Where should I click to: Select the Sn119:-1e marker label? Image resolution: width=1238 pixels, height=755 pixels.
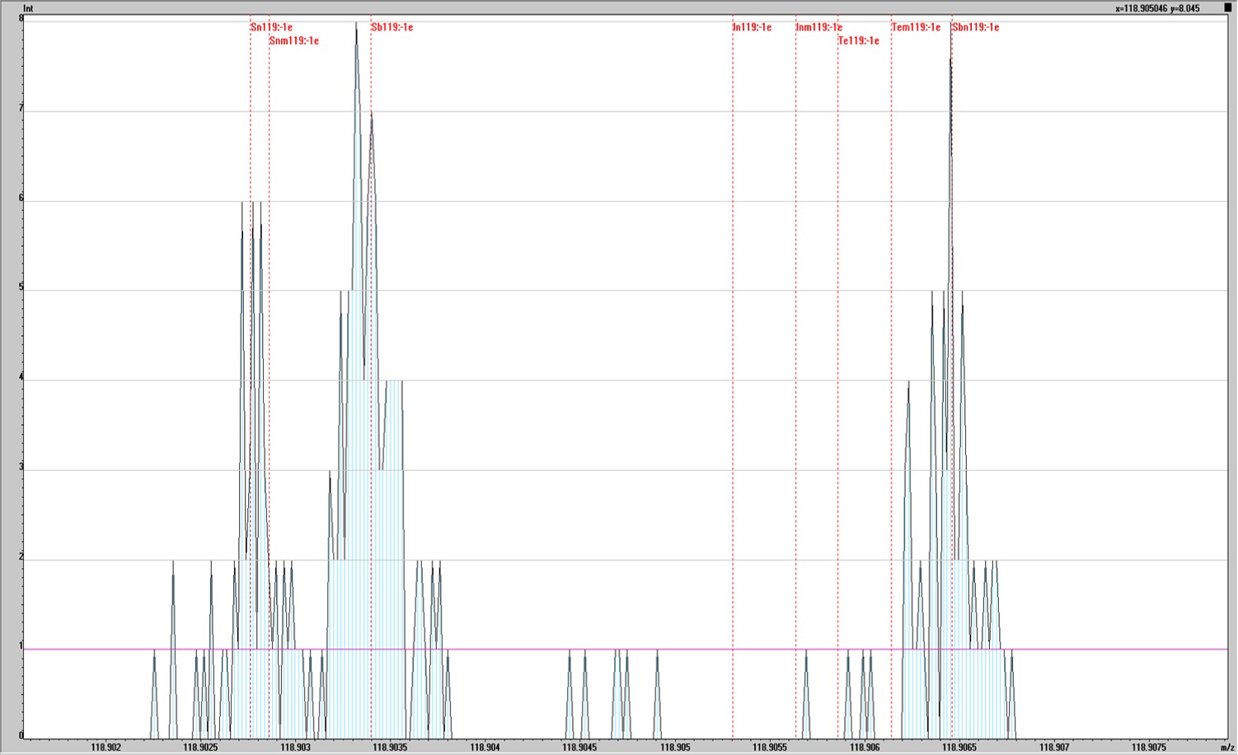[x=271, y=27]
